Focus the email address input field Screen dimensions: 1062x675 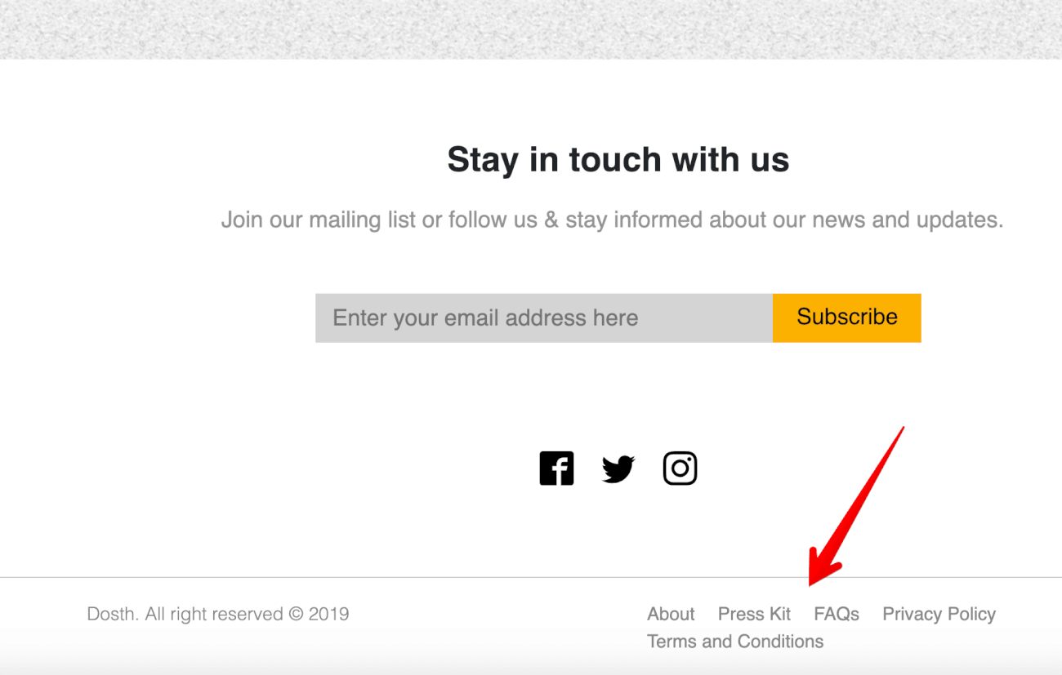544,318
